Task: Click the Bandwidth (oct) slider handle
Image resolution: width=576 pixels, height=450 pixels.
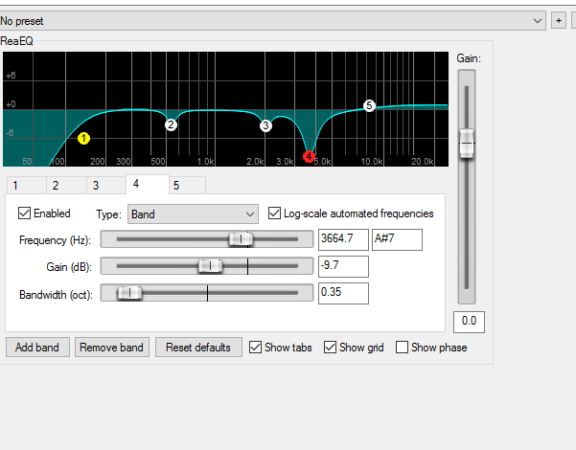Action: click(x=129, y=293)
